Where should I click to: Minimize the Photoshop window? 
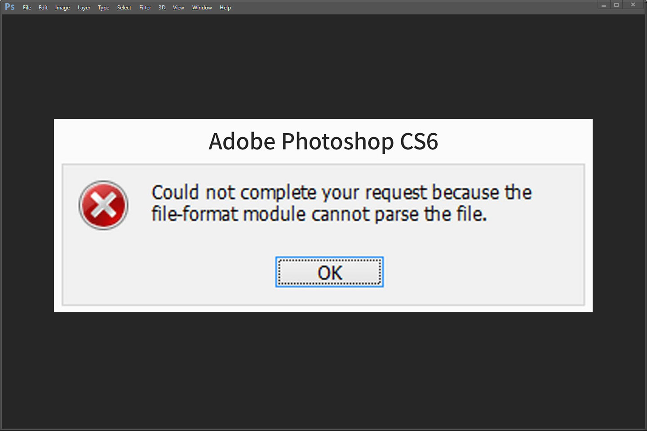[x=604, y=5]
